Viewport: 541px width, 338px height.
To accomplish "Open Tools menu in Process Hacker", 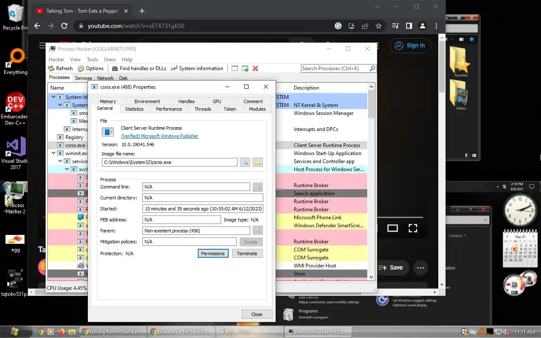I will 92,60.
